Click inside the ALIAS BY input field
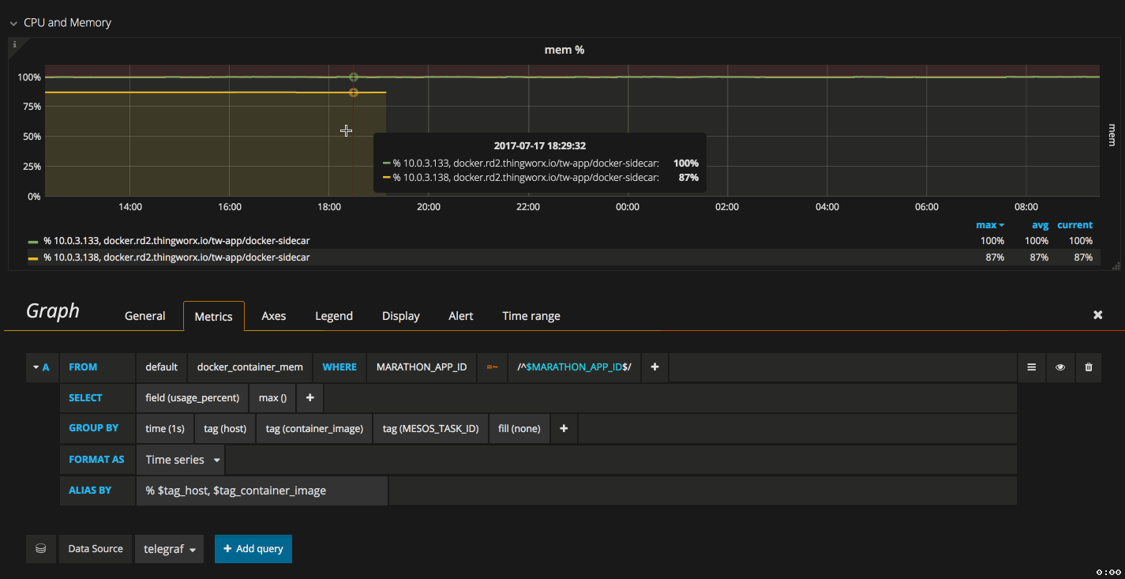The image size is (1125, 579). pyautogui.click(x=262, y=491)
